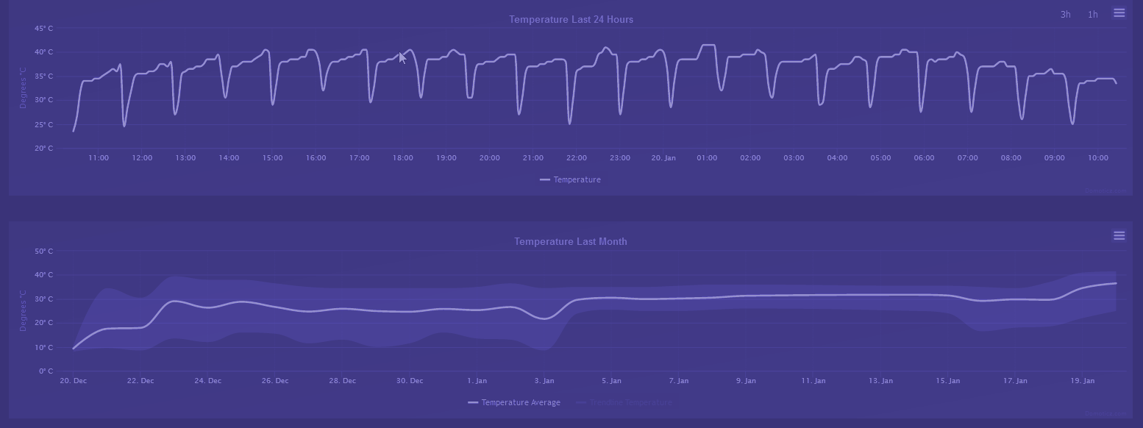
Task: Zoom the chart to the last 3h
Action: [1065, 15]
